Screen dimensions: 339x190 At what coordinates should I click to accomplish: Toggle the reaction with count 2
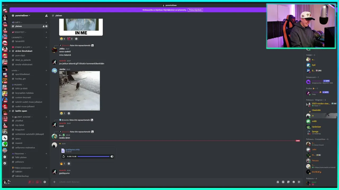[70, 39]
